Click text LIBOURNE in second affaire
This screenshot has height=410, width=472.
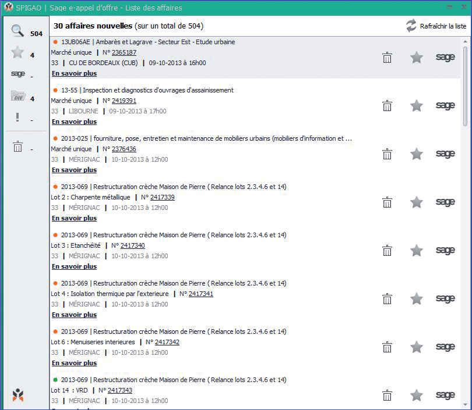point(83,112)
